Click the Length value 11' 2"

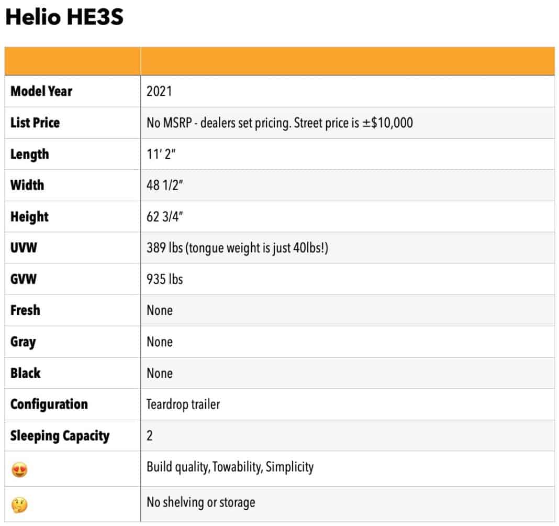point(161,154)
